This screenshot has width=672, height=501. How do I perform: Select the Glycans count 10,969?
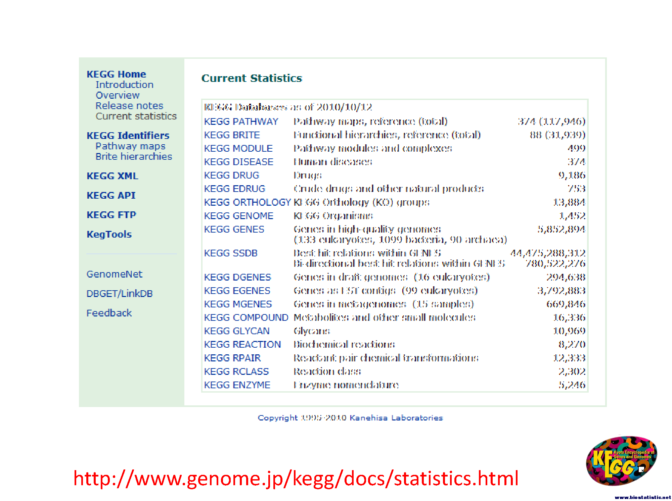tap(569, 331)
